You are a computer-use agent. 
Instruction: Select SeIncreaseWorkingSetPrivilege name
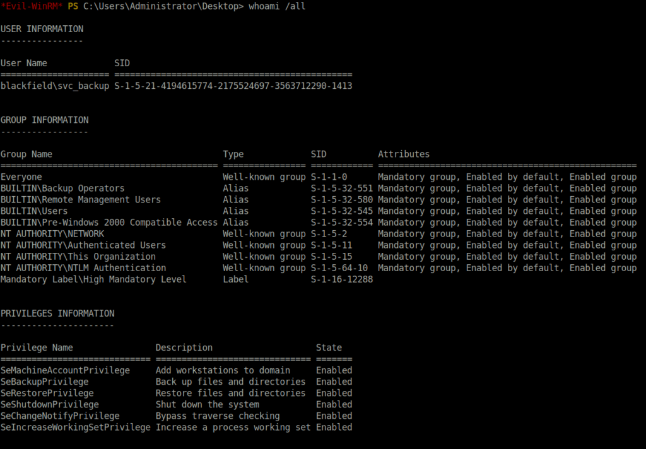point(76,427)
